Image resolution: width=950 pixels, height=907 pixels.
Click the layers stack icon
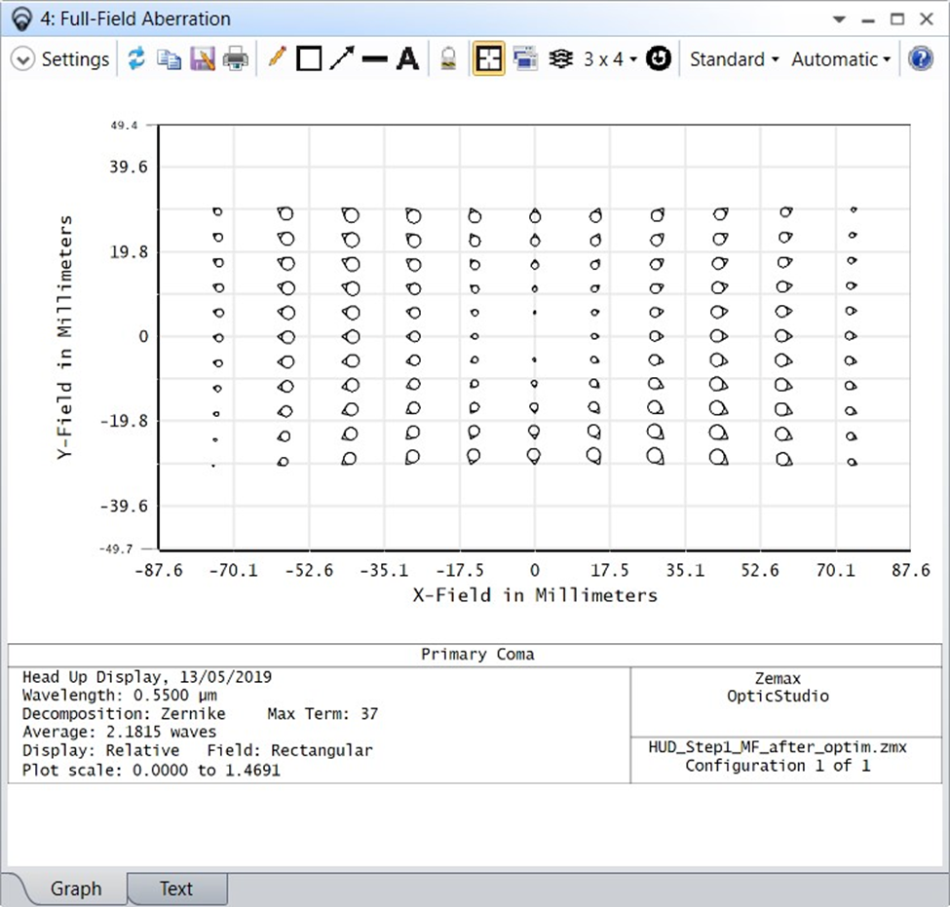(559, 59)
